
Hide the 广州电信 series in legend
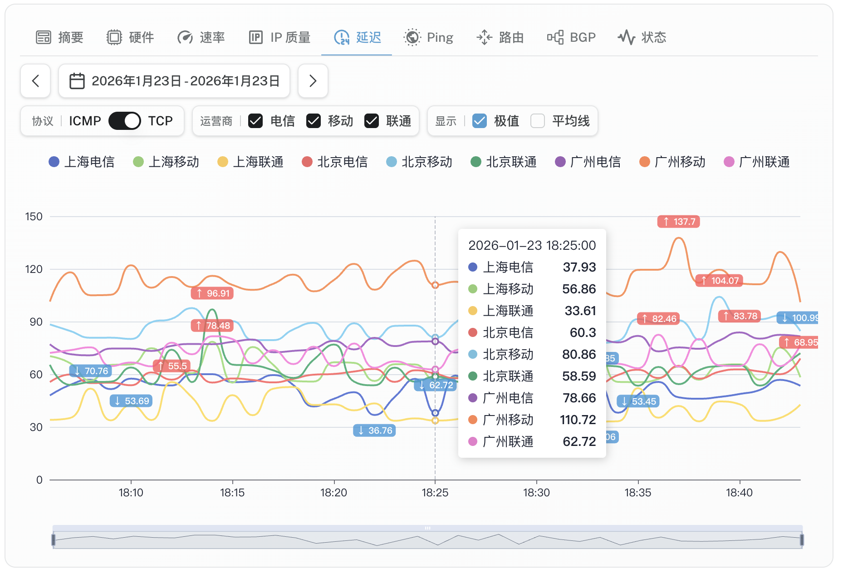pos(588,162)
